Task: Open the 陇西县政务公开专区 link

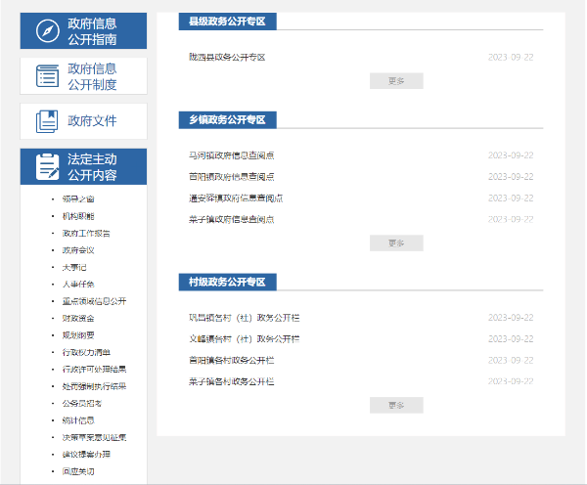Action: point(227,57)
